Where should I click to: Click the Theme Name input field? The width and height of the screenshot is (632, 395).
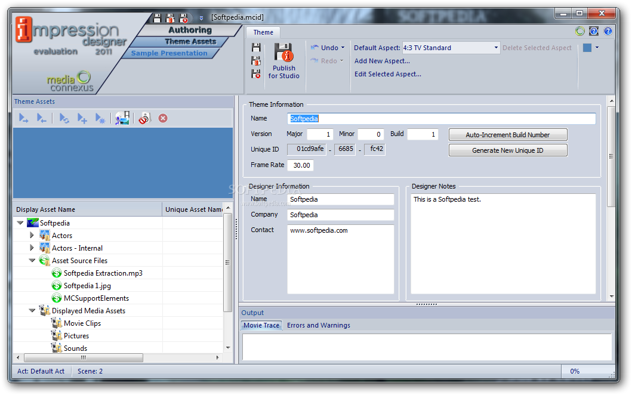tap(442, 119)
